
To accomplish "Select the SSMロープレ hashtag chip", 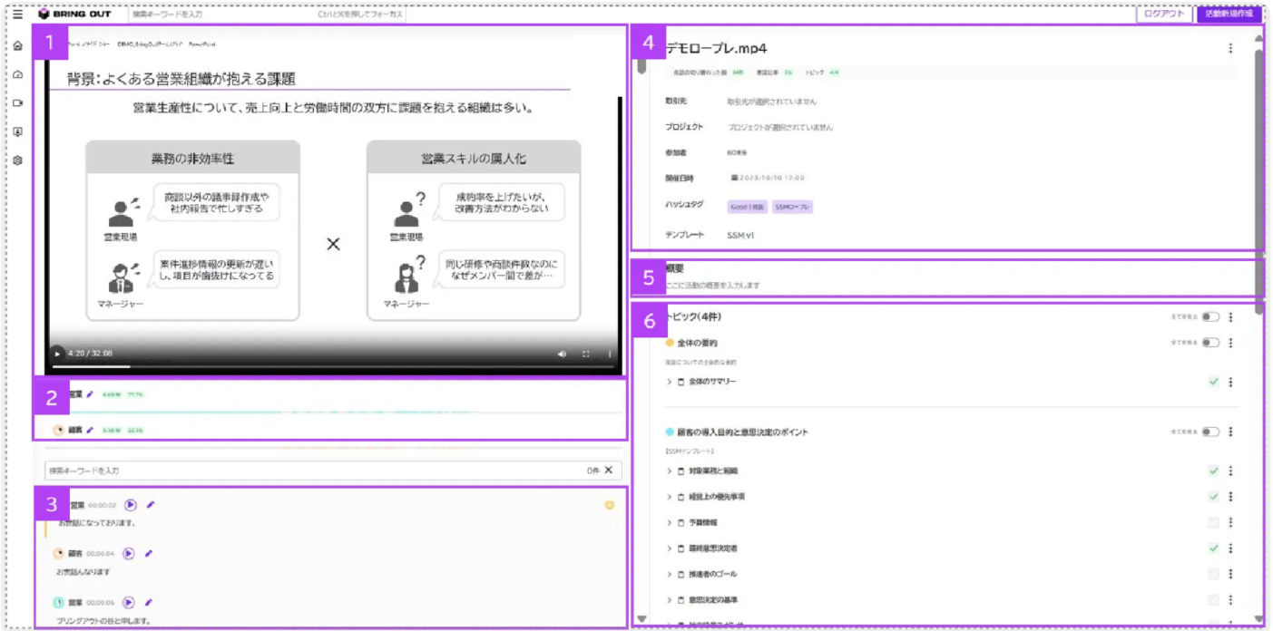I will point(792,207).
